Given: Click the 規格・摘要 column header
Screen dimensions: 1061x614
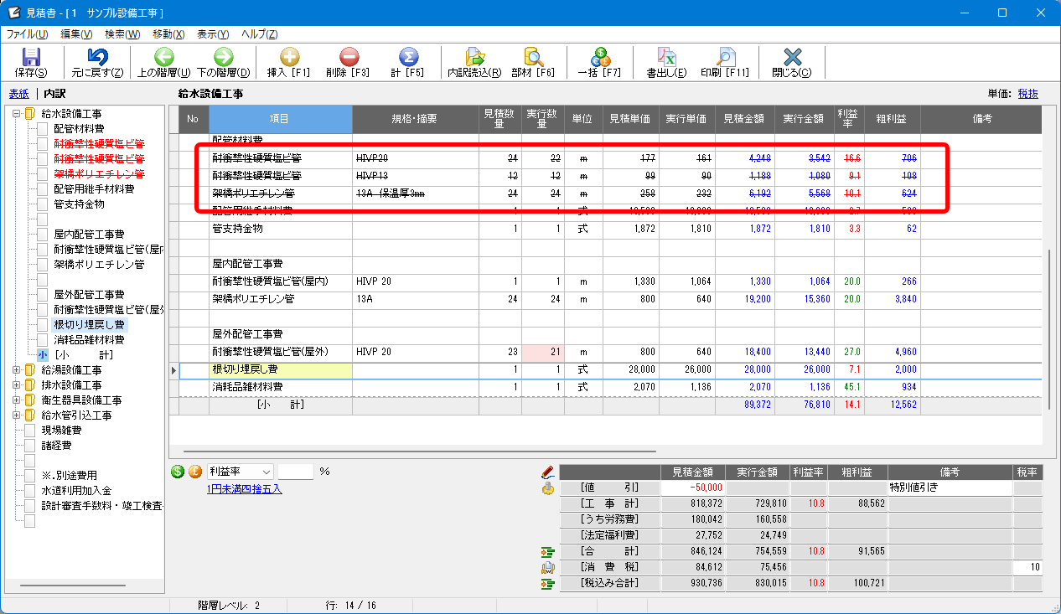Looking at the screenshot, I should (x=415, y=119).
